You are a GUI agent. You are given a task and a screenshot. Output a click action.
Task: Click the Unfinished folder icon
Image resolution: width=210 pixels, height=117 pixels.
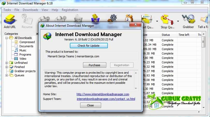pos(12,63)
